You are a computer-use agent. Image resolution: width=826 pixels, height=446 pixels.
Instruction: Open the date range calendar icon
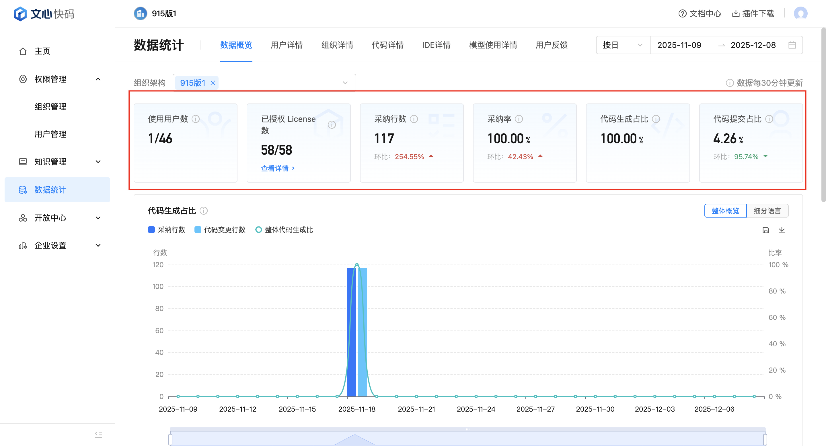click(792, 45)
